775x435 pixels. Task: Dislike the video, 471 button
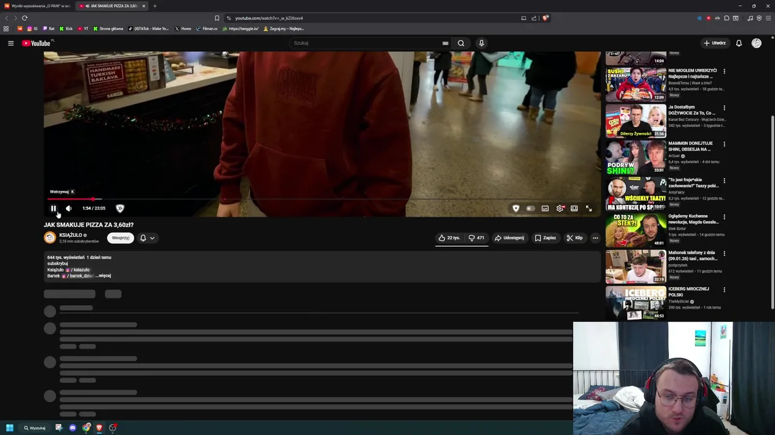pyautogui.click(x=477, y=238)
